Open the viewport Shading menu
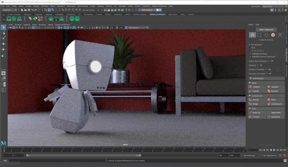This screenshot has width=288, height=167. pyautogui.click(x=18, y=24)
